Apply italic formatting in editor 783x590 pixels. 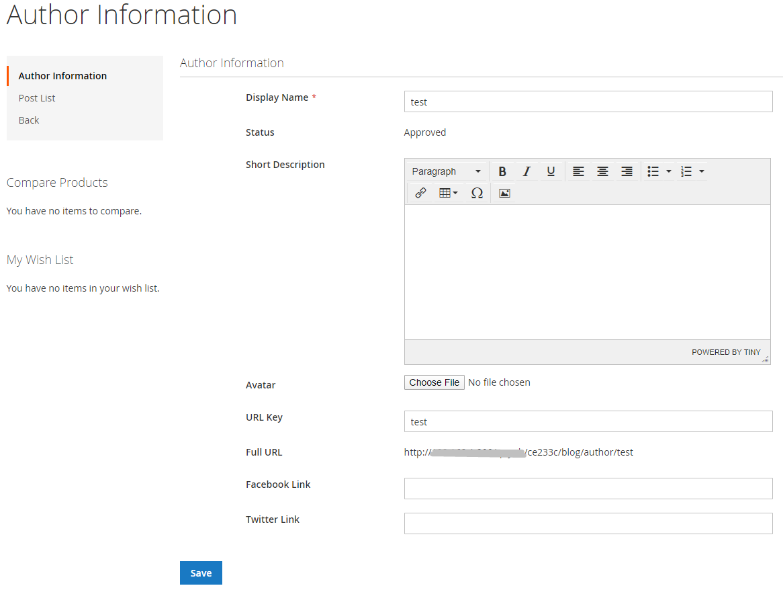(x=526, y=171)
